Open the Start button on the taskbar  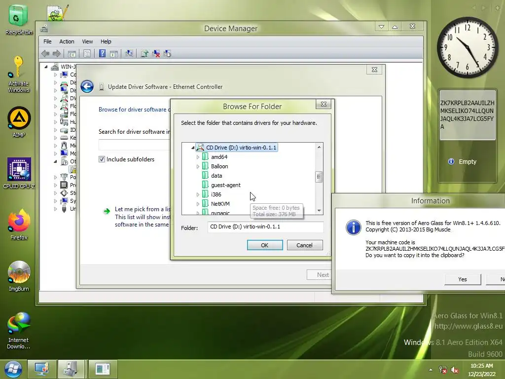tap(13, 369)
